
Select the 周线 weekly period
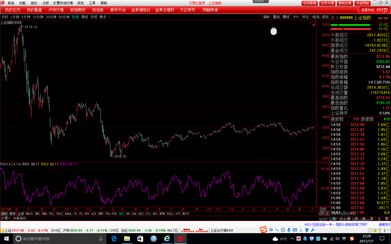[85, 17]
